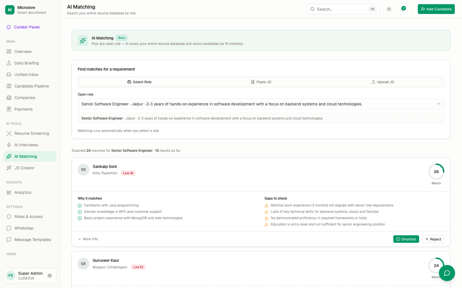
Task: Click 'Familiarity with Java programming' match reason
Action: 111,205
